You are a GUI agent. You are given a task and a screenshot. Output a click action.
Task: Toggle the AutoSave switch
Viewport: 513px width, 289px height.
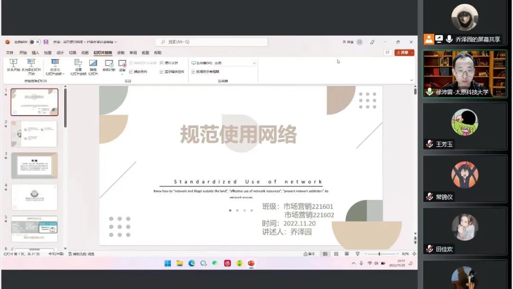(34, 42)
